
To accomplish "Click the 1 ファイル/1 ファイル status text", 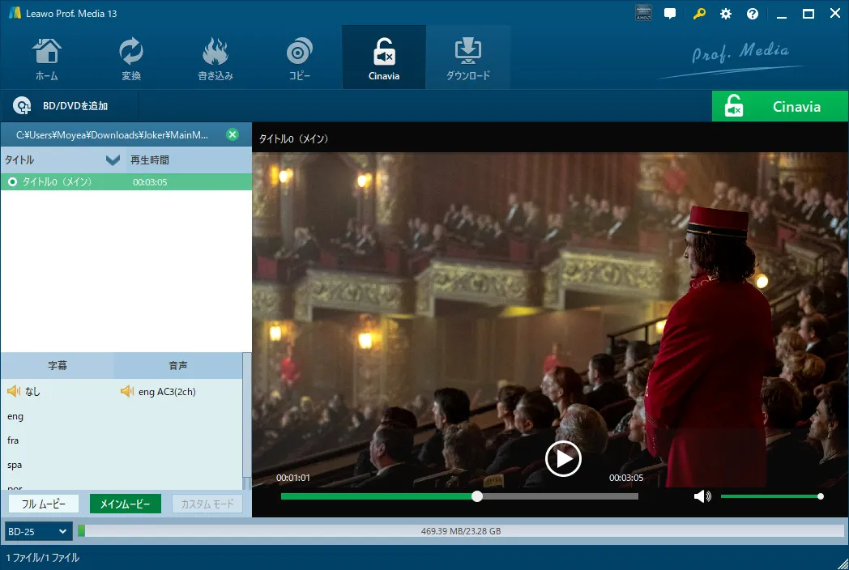I will point(43,558).
